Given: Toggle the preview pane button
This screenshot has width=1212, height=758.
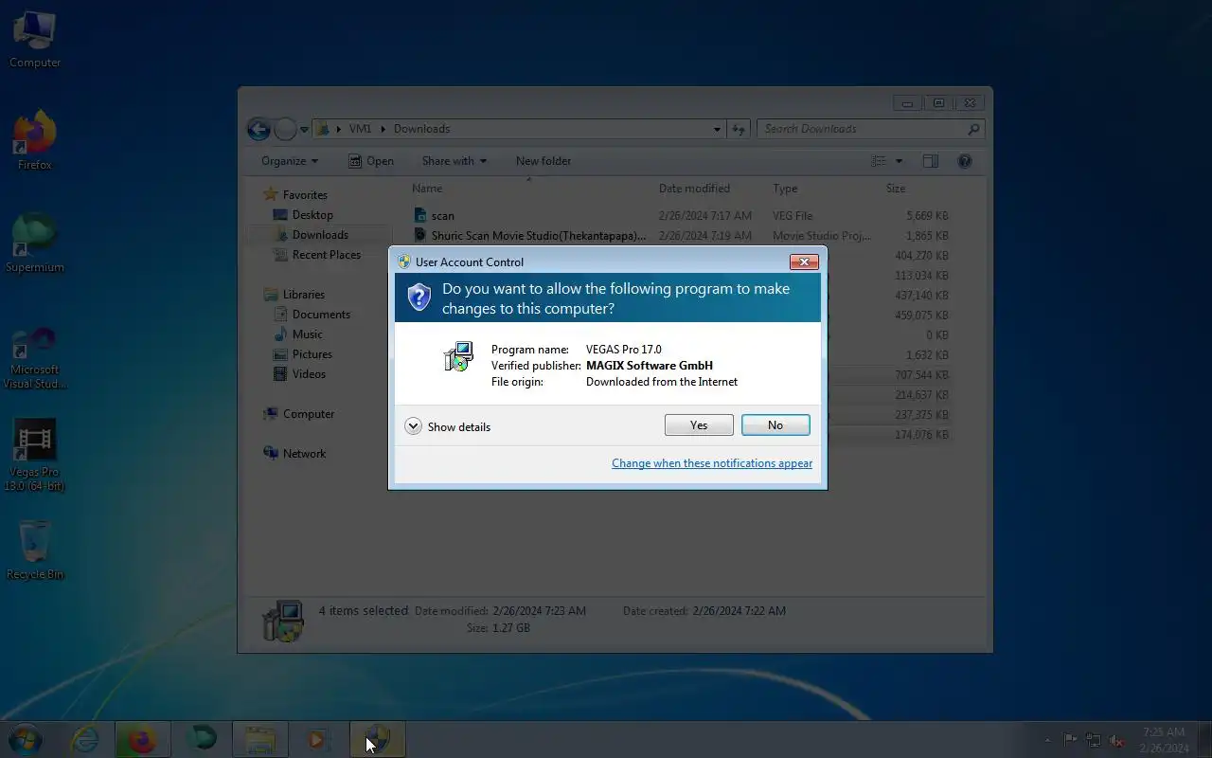Looking at the screenshot, I should tap(931, 161).
